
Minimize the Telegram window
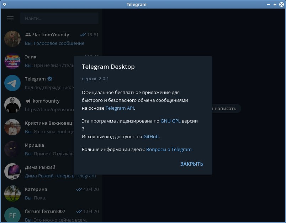click(x=269, y=5)
